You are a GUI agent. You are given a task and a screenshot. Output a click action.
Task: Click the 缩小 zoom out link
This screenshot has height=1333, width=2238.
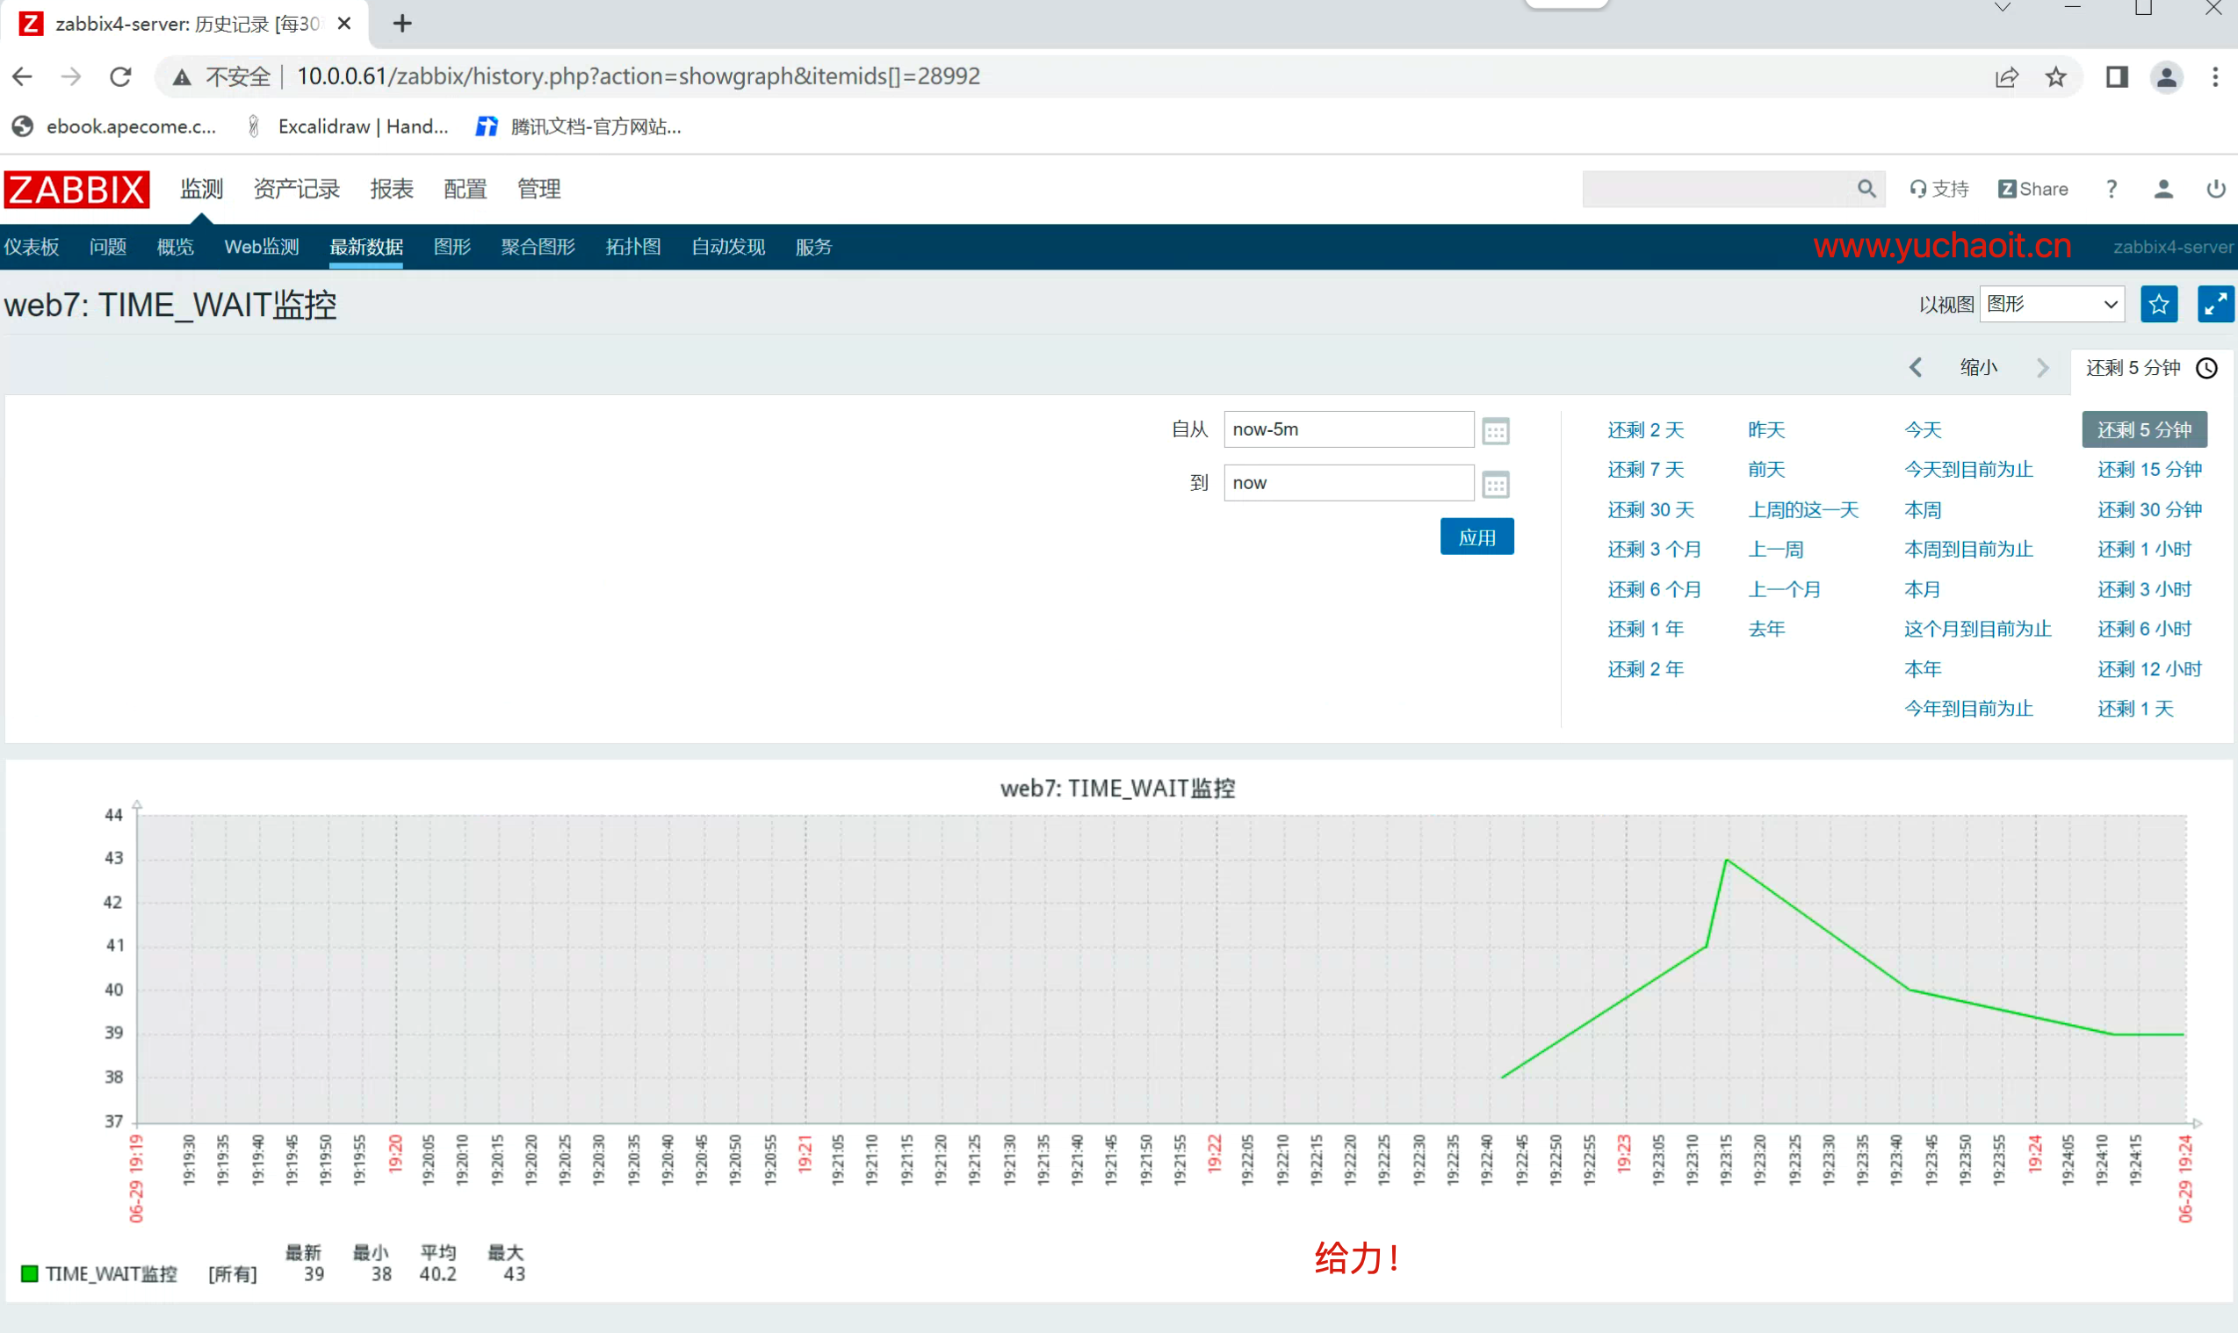pyautogui.click(x=1977, y=367)
